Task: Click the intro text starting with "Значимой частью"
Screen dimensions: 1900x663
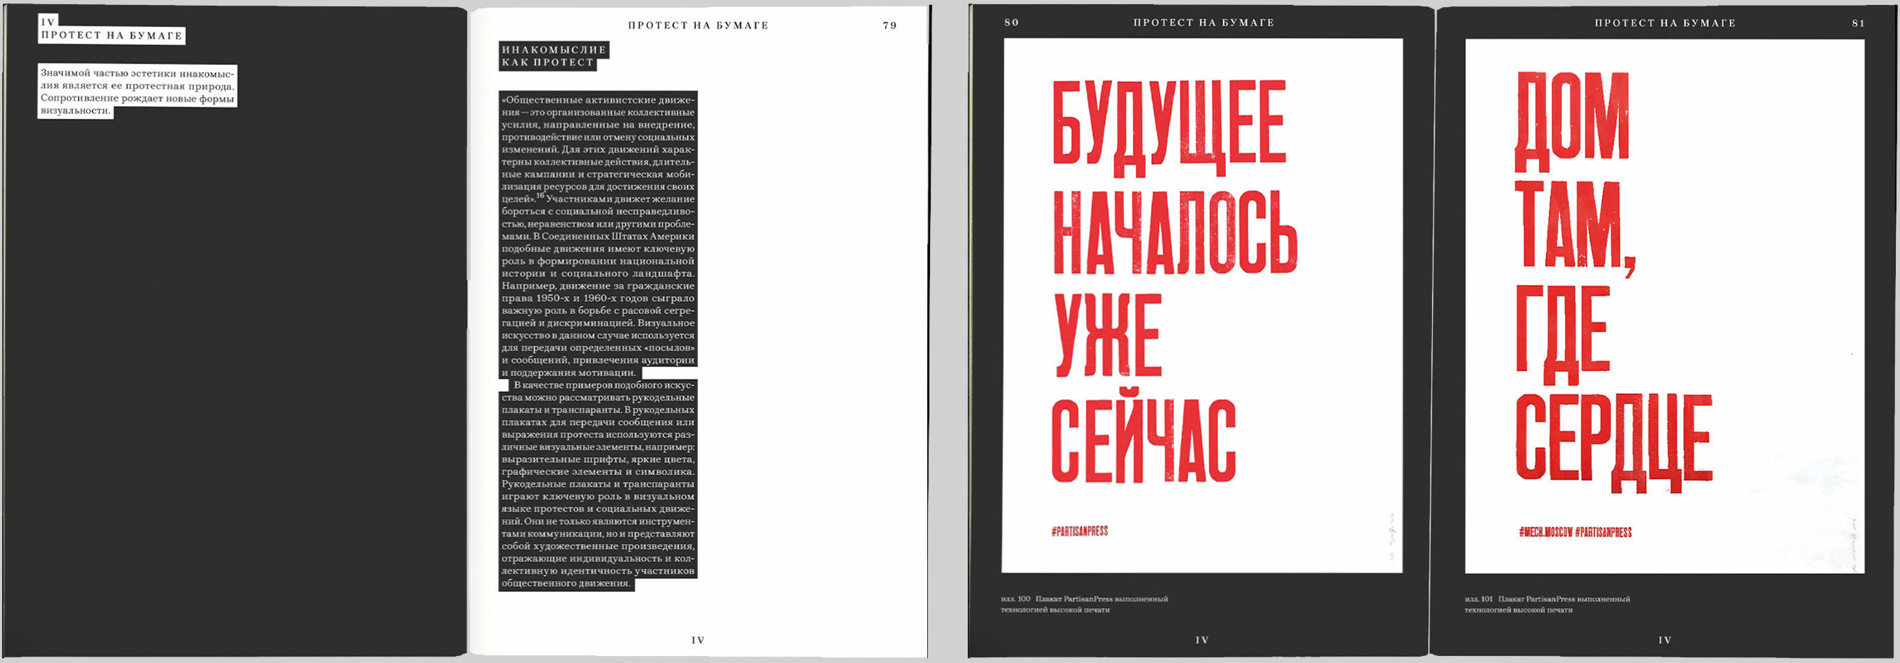Action: [137, 91]
